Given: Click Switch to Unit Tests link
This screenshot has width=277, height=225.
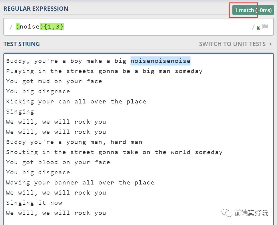Looking at the screenshot, I should point(232,44).
